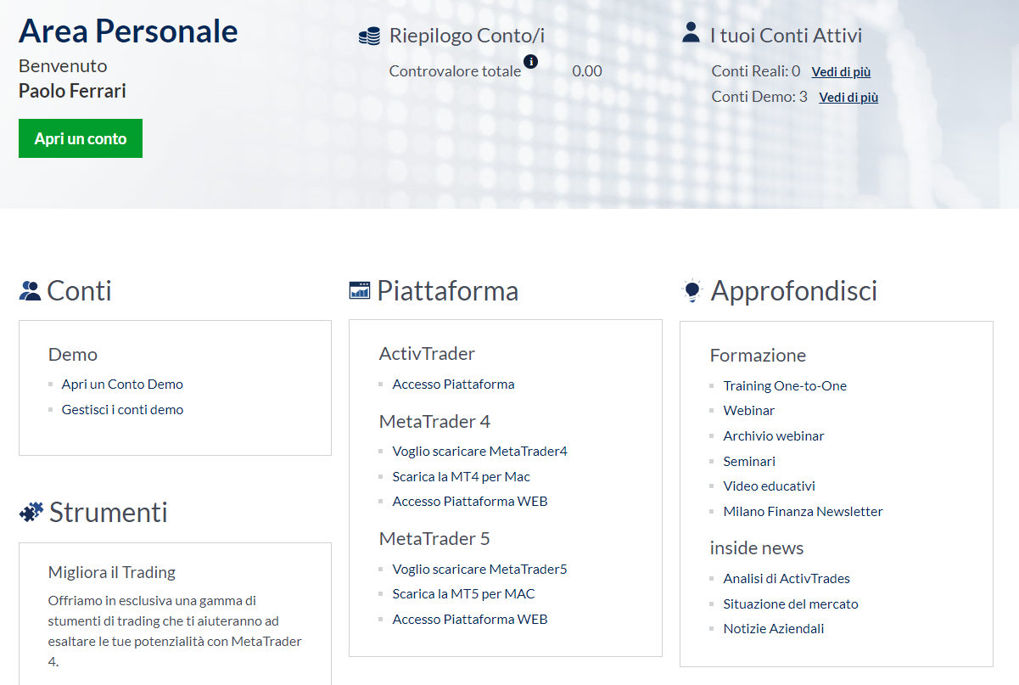The width and height of the screenshot is (1019, 685).
Task: Click the person icon beside I tuoi Conti Attivi
Action: (691, 33)
